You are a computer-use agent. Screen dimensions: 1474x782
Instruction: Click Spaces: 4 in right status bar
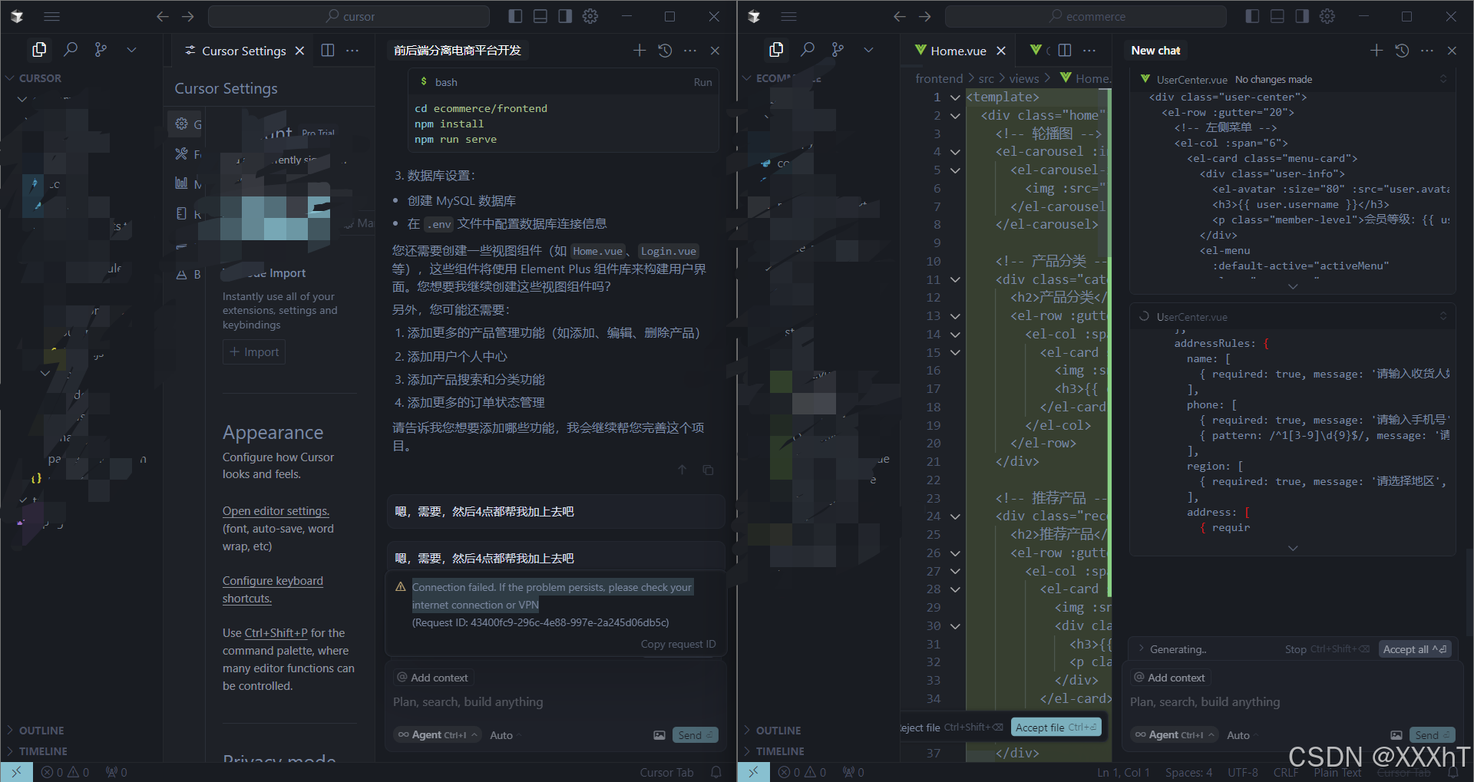pyautogui.click(x=1188, y=773)
